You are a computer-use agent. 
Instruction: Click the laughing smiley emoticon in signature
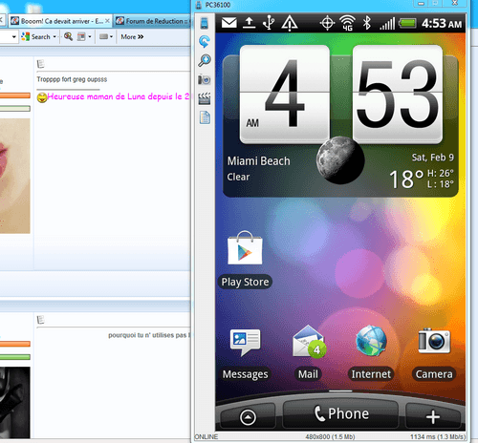42,97
